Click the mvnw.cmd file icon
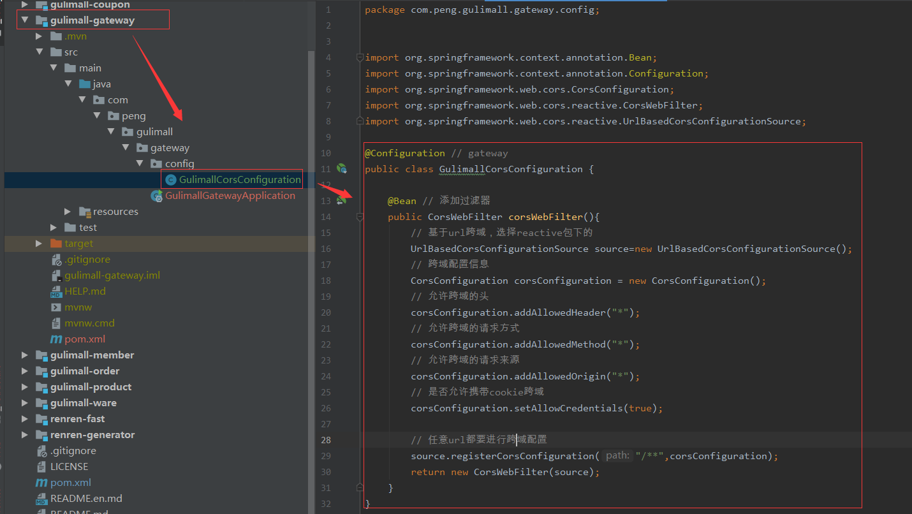The width and height of the screenshot is (912, 514). 56,323
